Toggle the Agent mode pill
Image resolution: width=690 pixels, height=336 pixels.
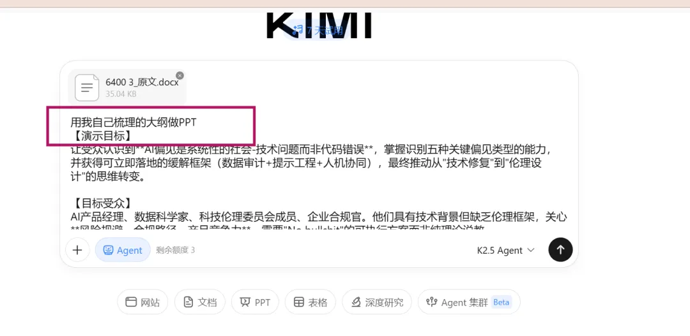click(123, 250)
